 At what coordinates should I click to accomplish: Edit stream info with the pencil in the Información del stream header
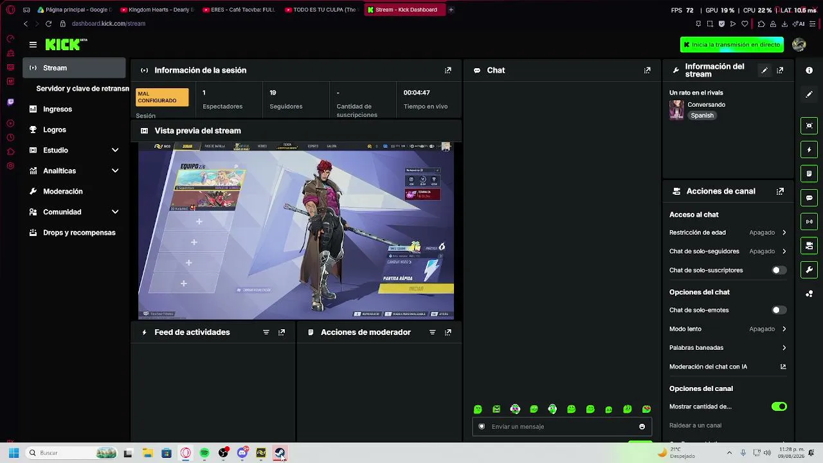764,70
